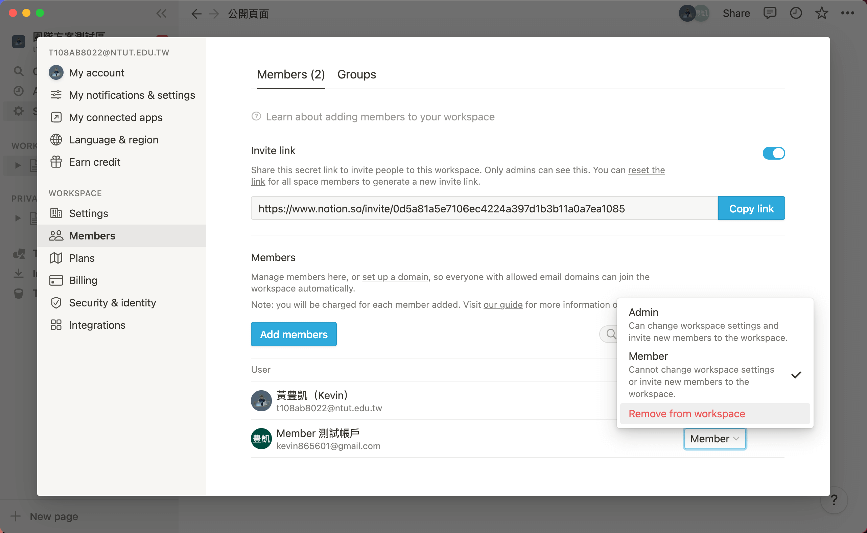Switch to the Groups tab

(357, 74)
